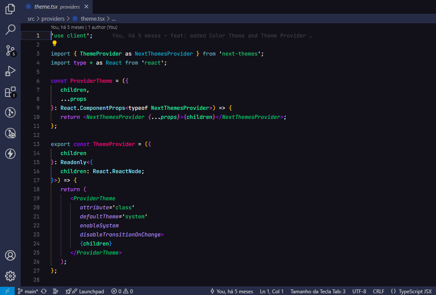436x295 pixels.
Task: Click the Ln 1, Col 1 cursor position
Action: (272, 291)
